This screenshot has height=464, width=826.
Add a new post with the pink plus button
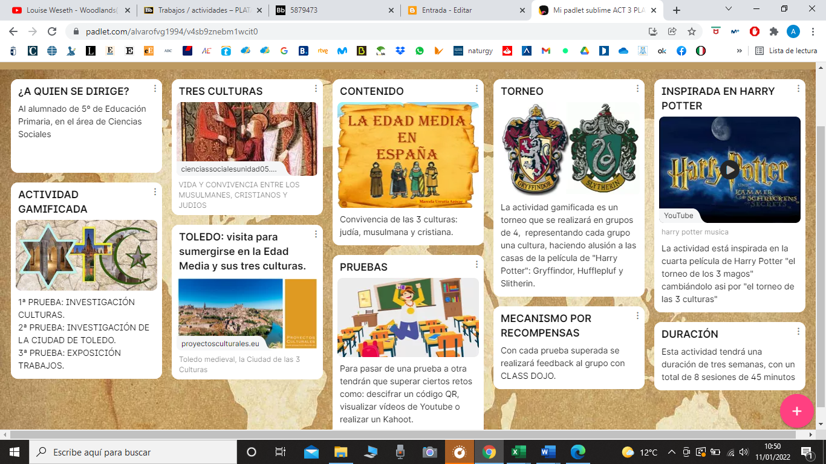click(x=796, y=411)
